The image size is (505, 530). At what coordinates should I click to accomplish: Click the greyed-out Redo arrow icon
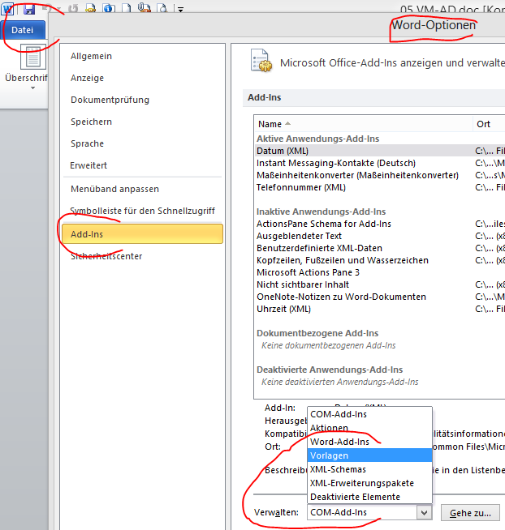click(73, 9)
